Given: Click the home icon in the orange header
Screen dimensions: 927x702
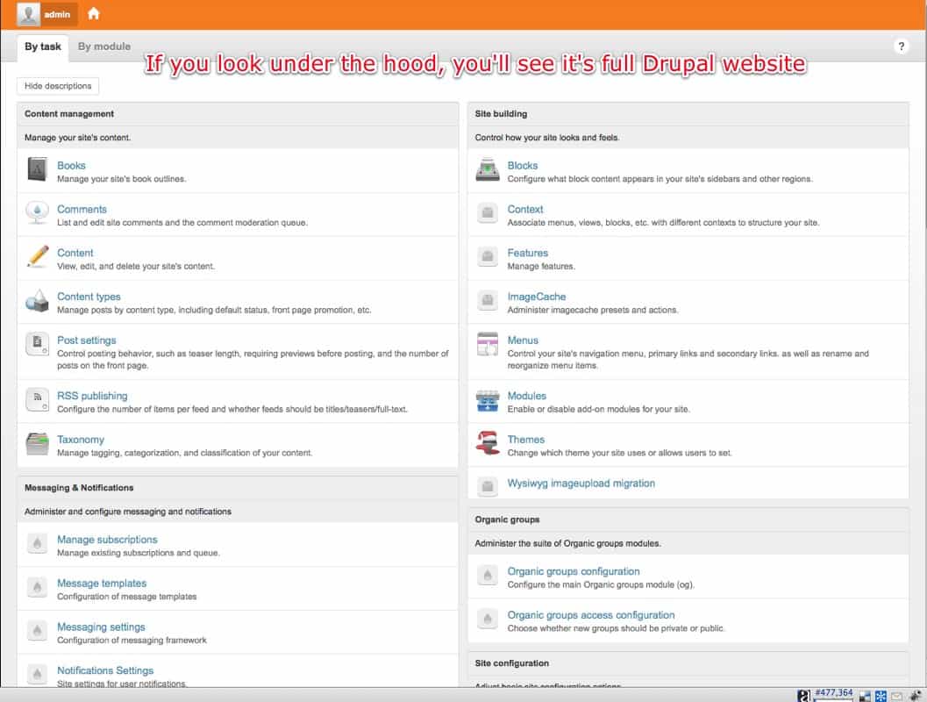Looking at the screenshot, I should click(x=94, y=14).
